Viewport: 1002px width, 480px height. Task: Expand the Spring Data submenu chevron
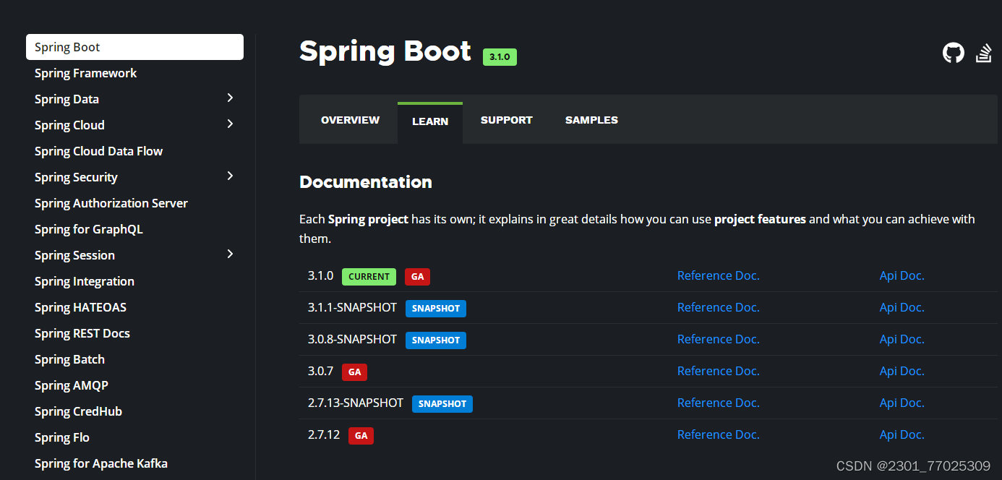coord(230,98)
